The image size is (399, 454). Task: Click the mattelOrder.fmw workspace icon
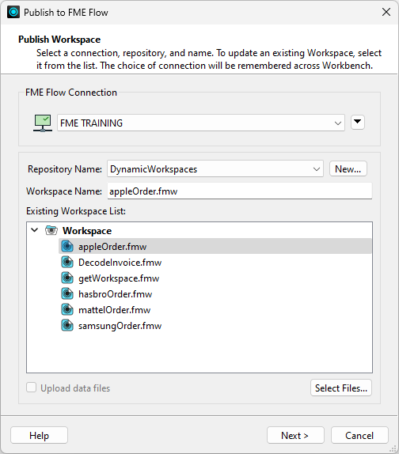(67, 310)
